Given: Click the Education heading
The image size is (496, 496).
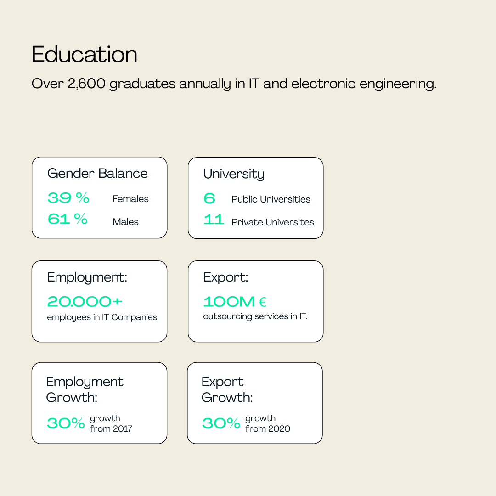Looking at the screenshot, I should 85,54.
